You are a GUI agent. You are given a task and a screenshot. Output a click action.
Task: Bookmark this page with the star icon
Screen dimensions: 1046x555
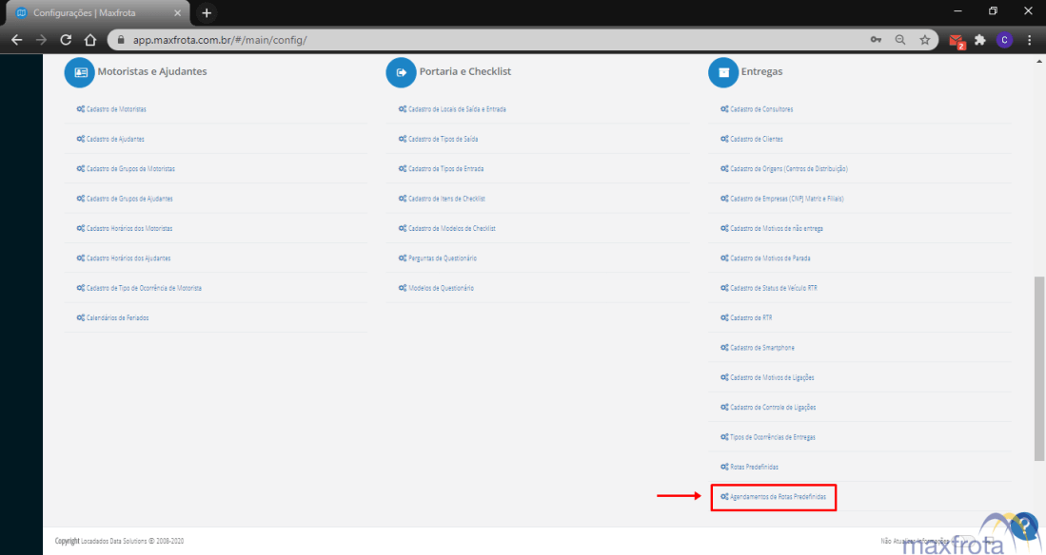point(924,41)
